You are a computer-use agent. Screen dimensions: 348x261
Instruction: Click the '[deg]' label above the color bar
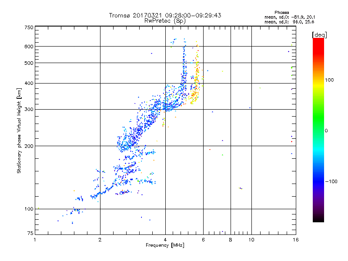pyautogui.click(x=319, y=35)
